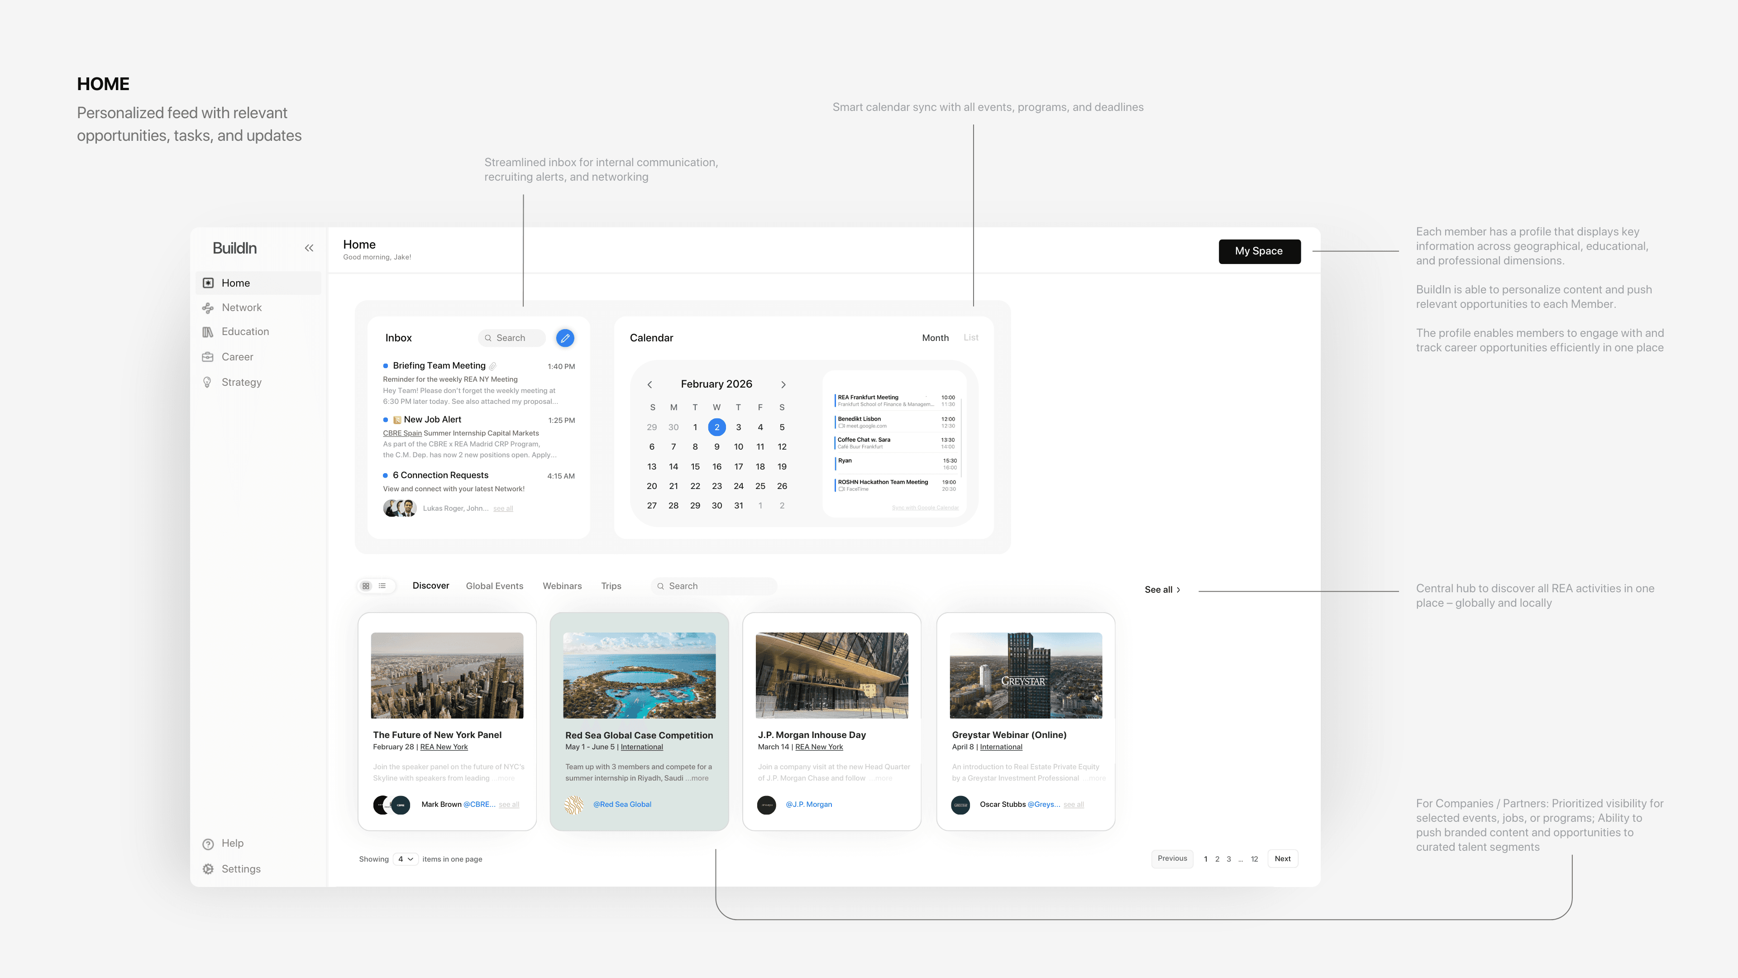This screenshot has width=1738, height=978.
Task: Open Network from the sidebar icon
Action: click(208, 308)
